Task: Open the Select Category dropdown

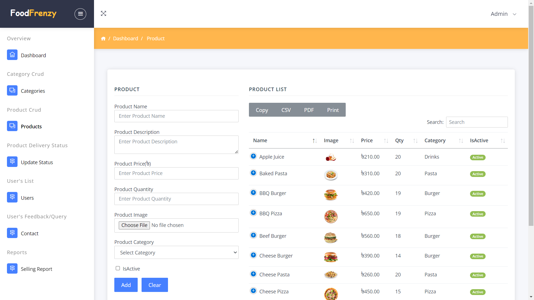Action: (x=176, y=252)
